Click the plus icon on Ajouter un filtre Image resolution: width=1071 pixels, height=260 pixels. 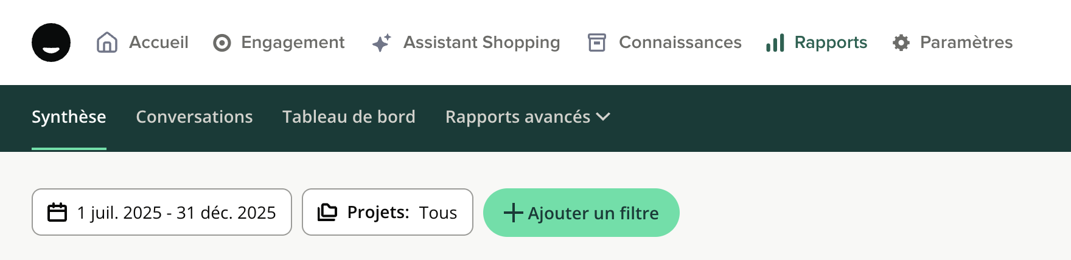tap(513, 213)
